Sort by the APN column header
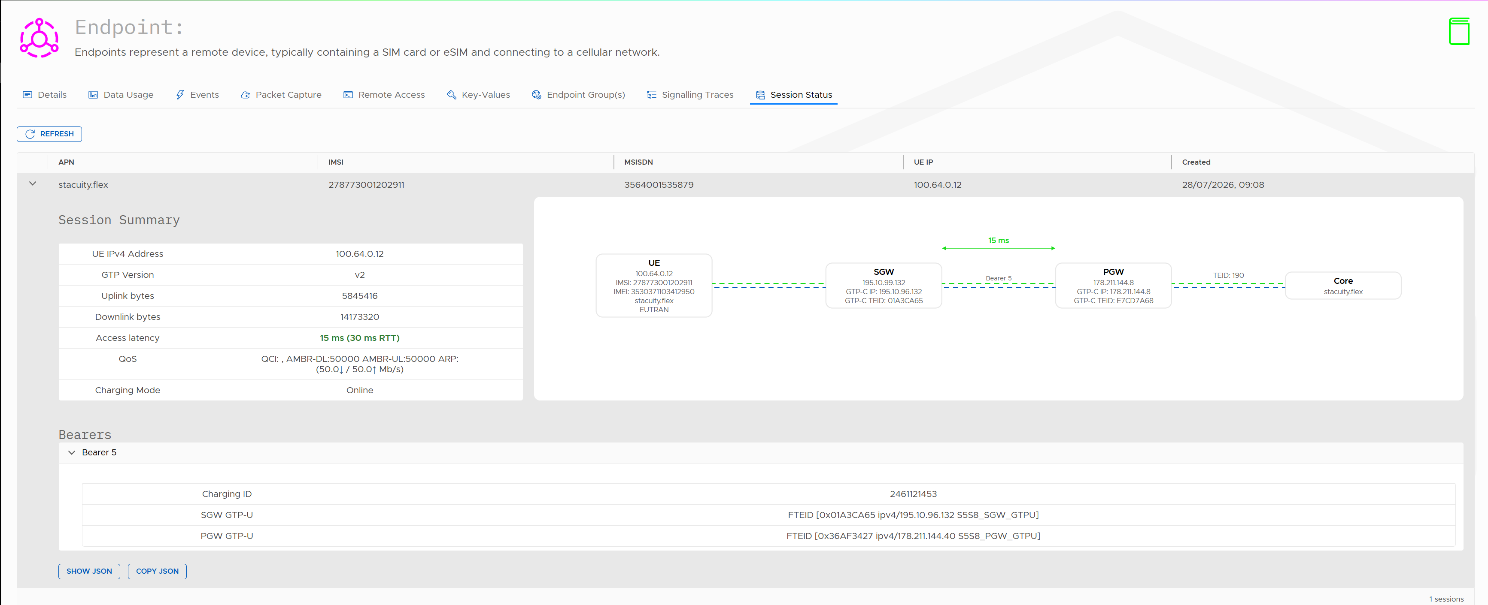 coord(66,162)
